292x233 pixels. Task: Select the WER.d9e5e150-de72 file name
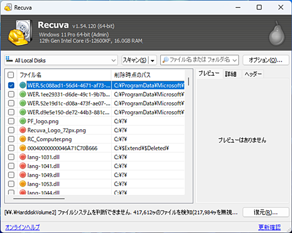(x=68, y=112)
